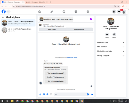This screenshot has height=103, width=129.
Task: Send 'Sorry, it's not available.' response
Action: click(x=55, y=81)
